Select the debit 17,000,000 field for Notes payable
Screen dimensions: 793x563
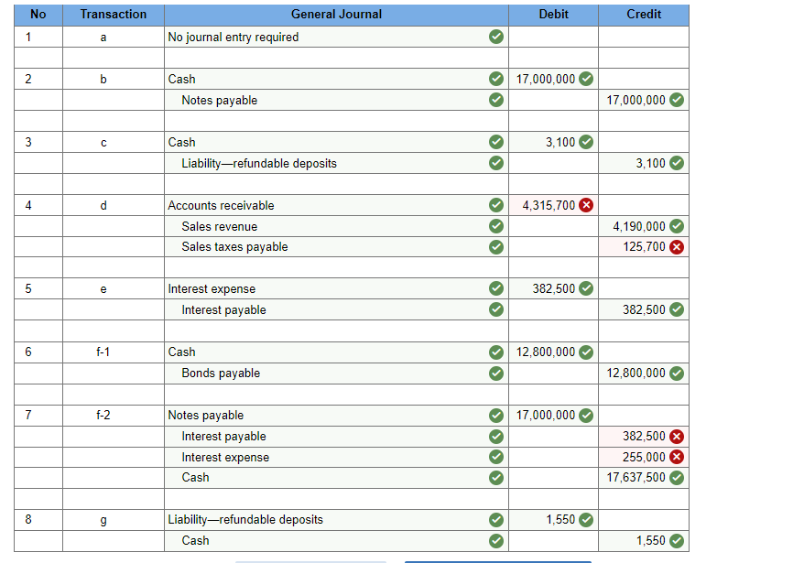click(553, 415)
